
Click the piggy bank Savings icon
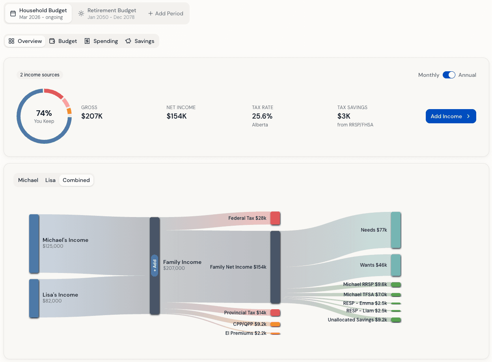pos(127,41)
